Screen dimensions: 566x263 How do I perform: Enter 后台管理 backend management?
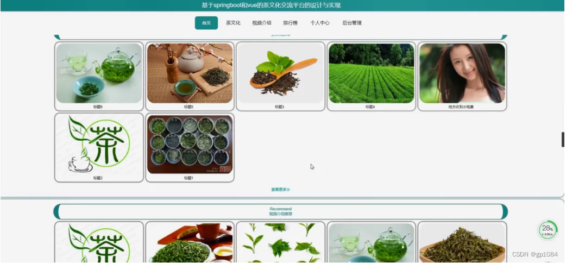(x=351, y=23)
